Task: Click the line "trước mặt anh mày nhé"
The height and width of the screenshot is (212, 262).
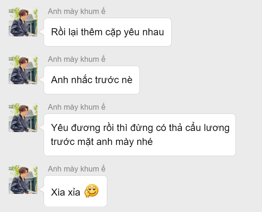Action: pyautogui.click(x=102, y=142)
